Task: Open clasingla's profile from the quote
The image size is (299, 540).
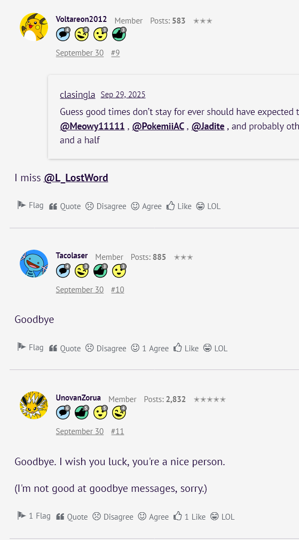Action: [x=77, y=95]
